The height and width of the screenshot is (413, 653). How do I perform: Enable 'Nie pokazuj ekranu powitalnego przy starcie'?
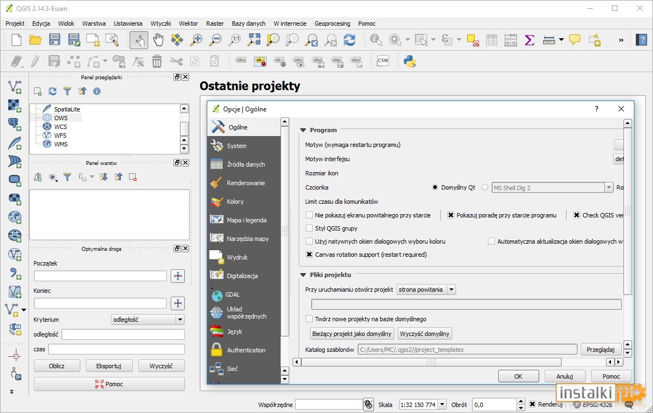coord(310,215)
